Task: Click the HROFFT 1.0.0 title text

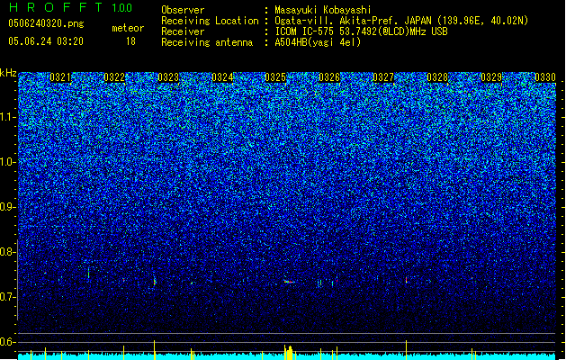Action: coord(70,7)
